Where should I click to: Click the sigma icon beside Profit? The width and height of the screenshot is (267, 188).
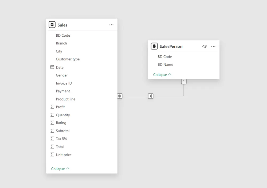[x=52, y=107]
